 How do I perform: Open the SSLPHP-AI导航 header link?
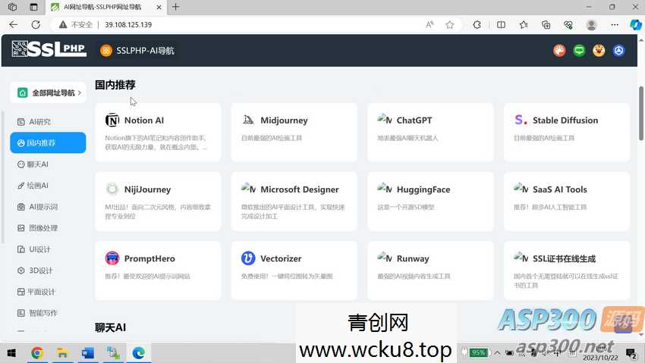137,51
